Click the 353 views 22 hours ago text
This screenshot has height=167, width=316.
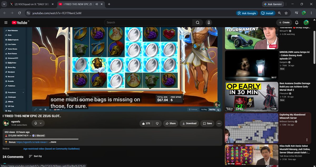tap(17, 132)
